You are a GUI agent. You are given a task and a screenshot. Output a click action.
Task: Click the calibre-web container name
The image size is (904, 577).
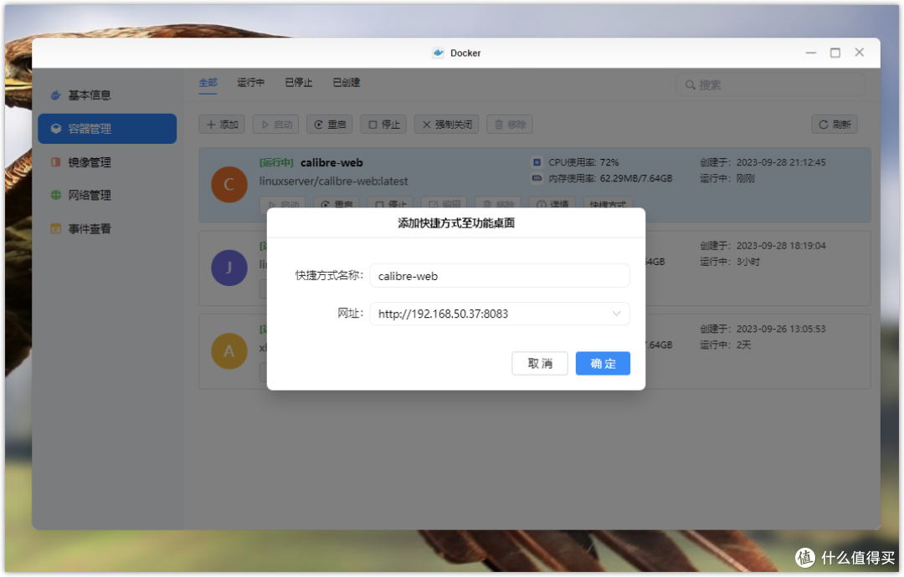click(x=331, y=162)
